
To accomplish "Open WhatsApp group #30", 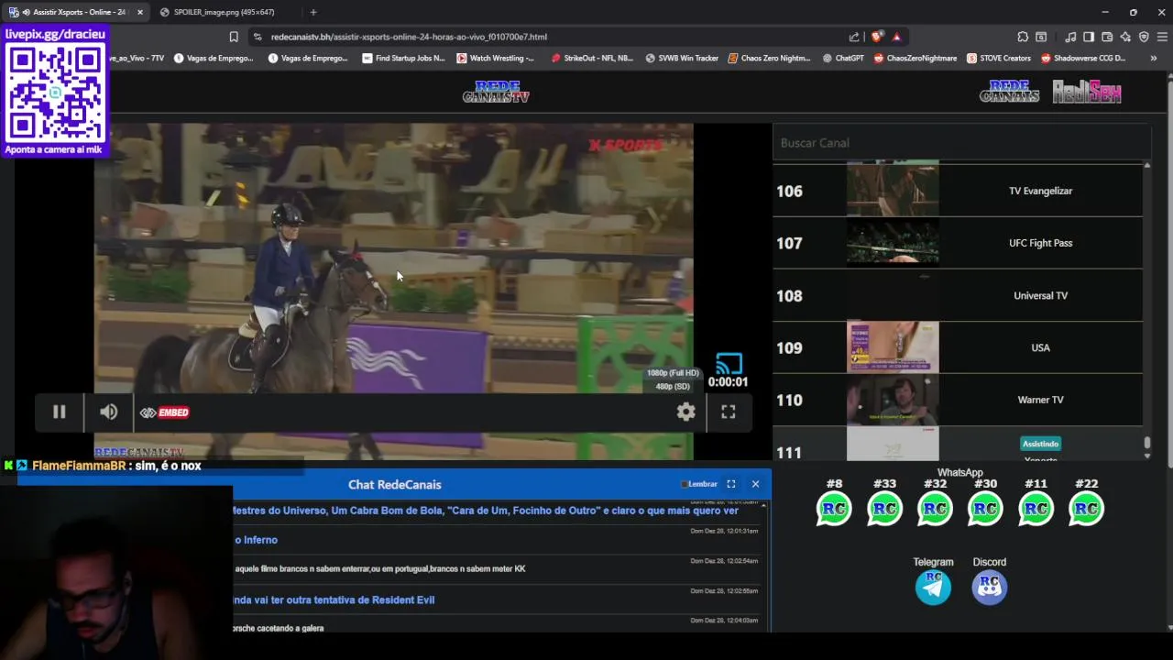I will point(985,509).
